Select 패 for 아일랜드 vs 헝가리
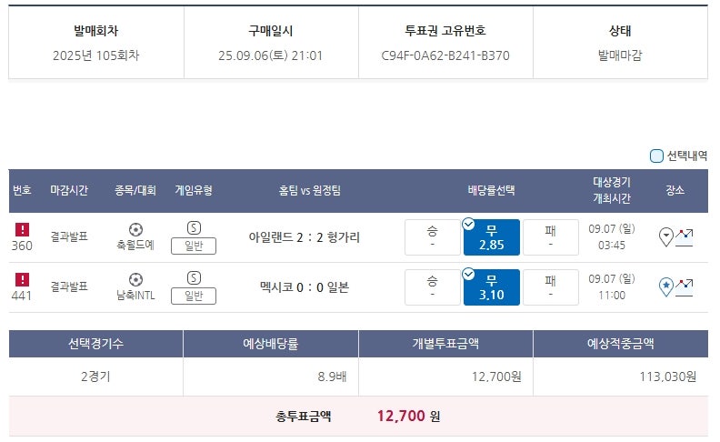Screen dimensions: 720x442 click(550, 237)
